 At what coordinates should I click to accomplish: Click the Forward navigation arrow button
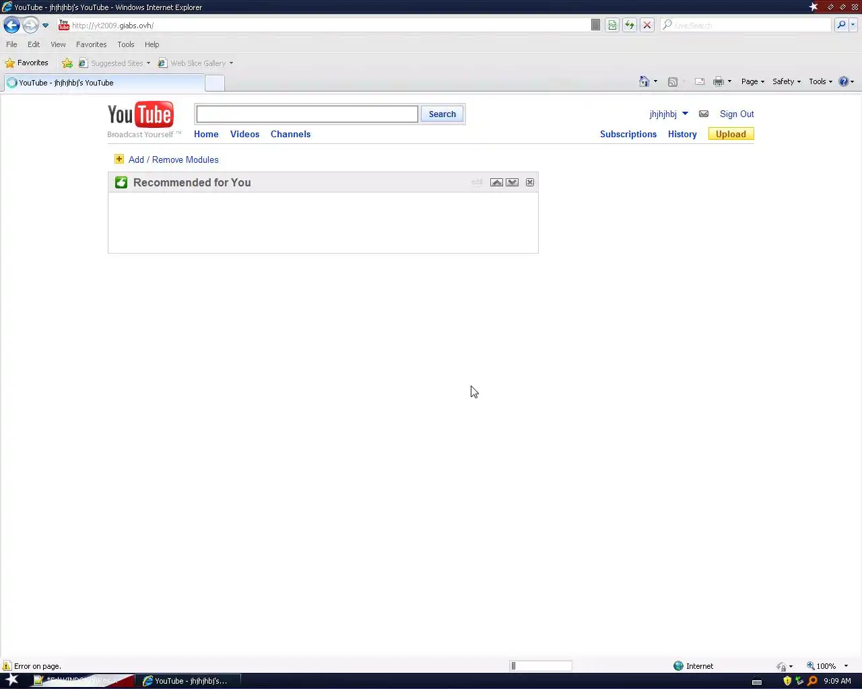(30, 25)
